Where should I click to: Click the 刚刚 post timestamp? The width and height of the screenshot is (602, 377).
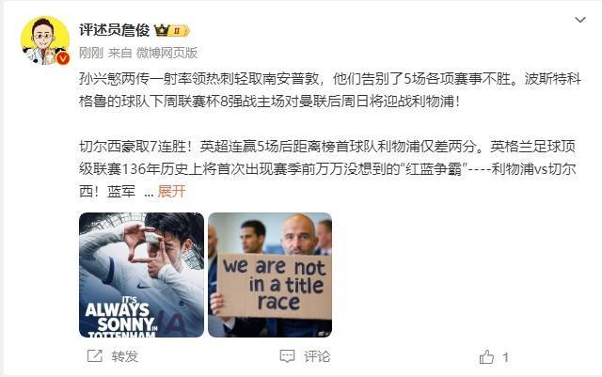coord(91,53)
